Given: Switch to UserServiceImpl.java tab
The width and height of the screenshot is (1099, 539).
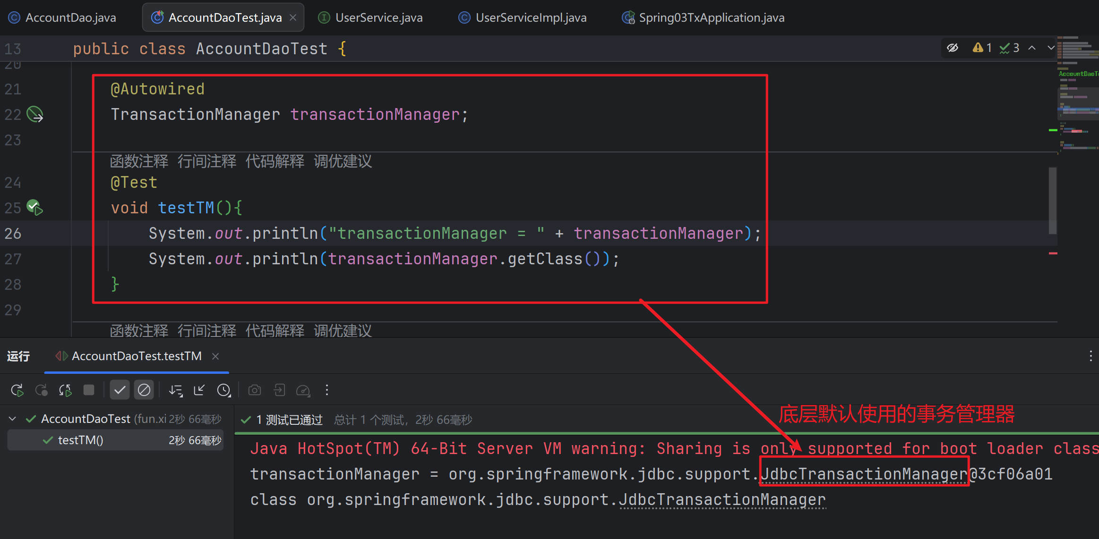Looking at the screenshot, I should coord(531,17).
